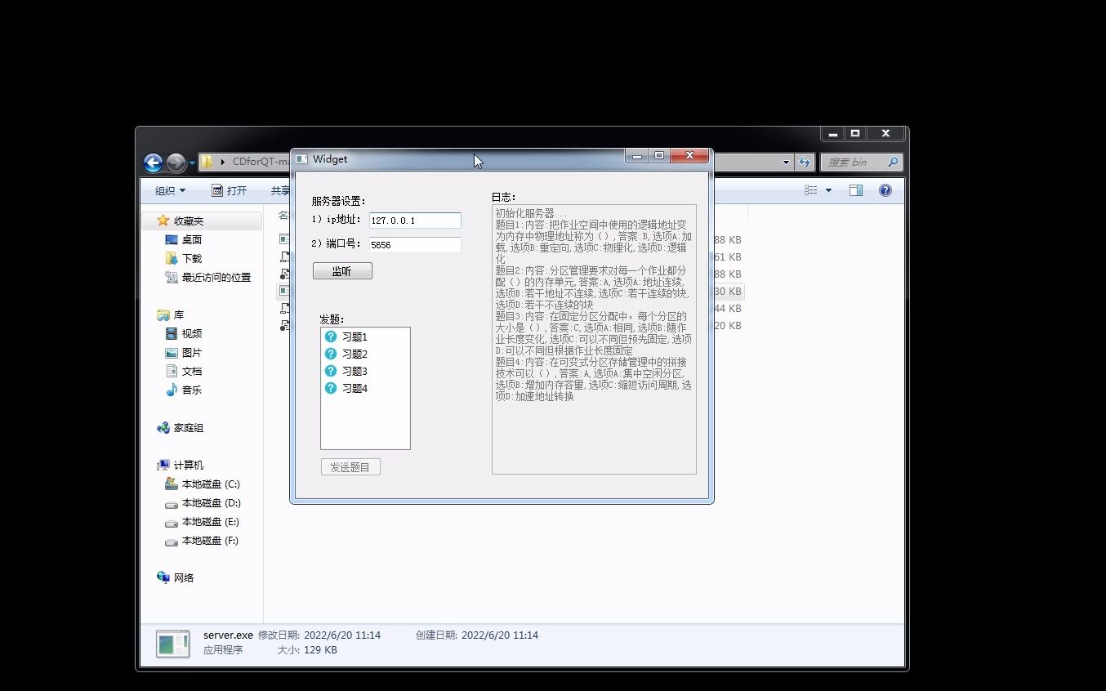Click the 打开 command on the toolbar
The height and width of the screenshot is (691, 1106).
tap(234, 190)
